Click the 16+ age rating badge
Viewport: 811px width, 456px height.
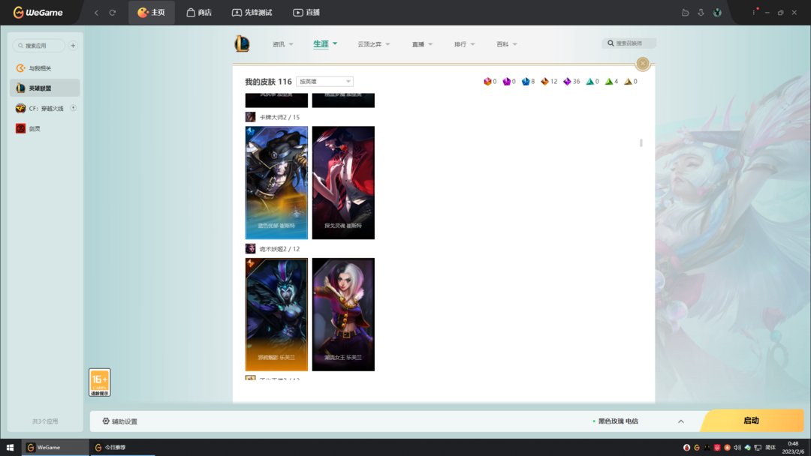click(100, 382)
